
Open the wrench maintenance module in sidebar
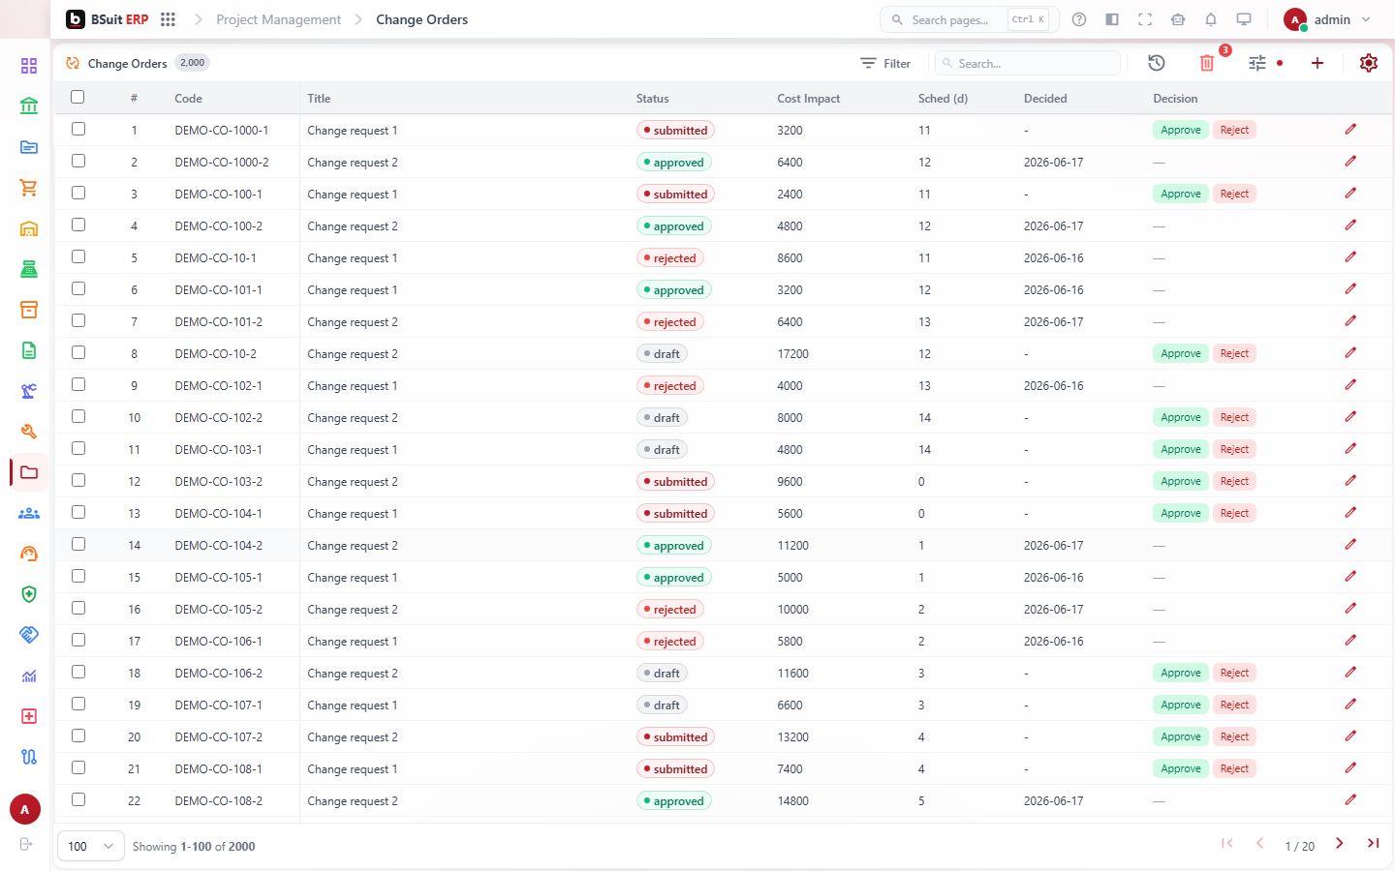(x=29, y=432)
